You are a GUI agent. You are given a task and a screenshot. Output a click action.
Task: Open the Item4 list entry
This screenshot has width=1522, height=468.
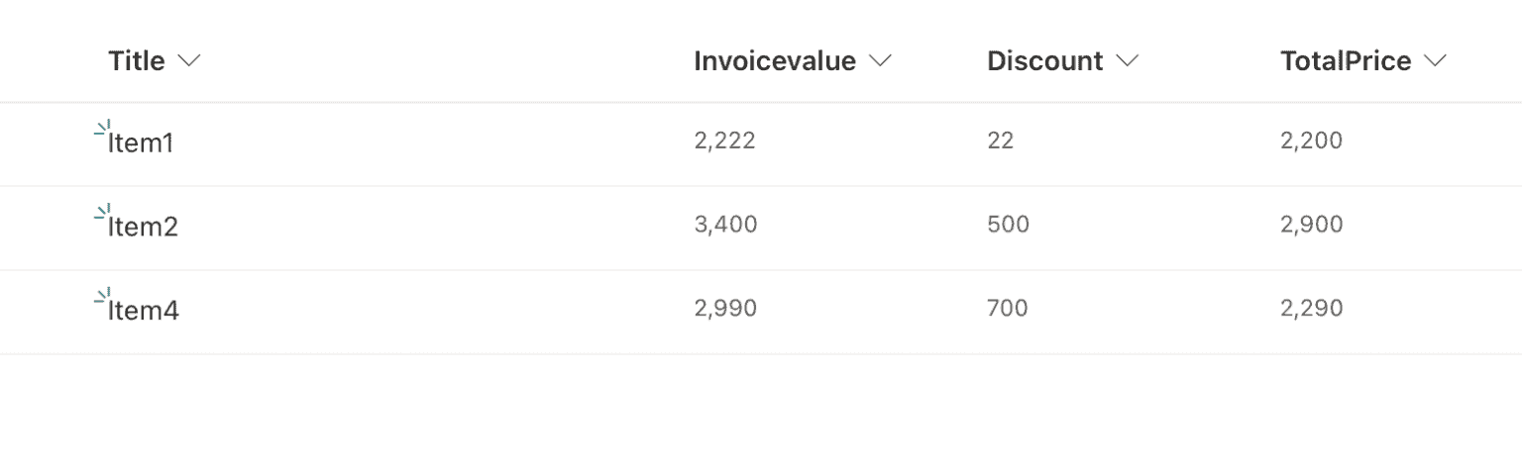[x=144, y=312]
